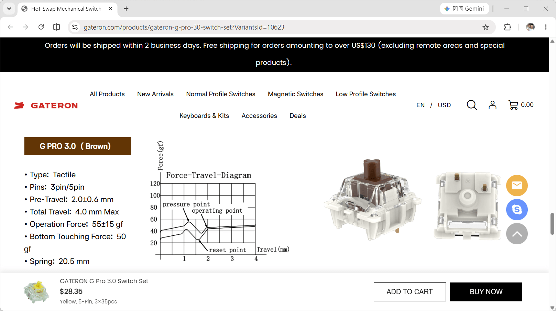The width and height of the screenshot is (556, 311).
Task: Click the 0.00 cart total
Action: [x=527, y=105]
